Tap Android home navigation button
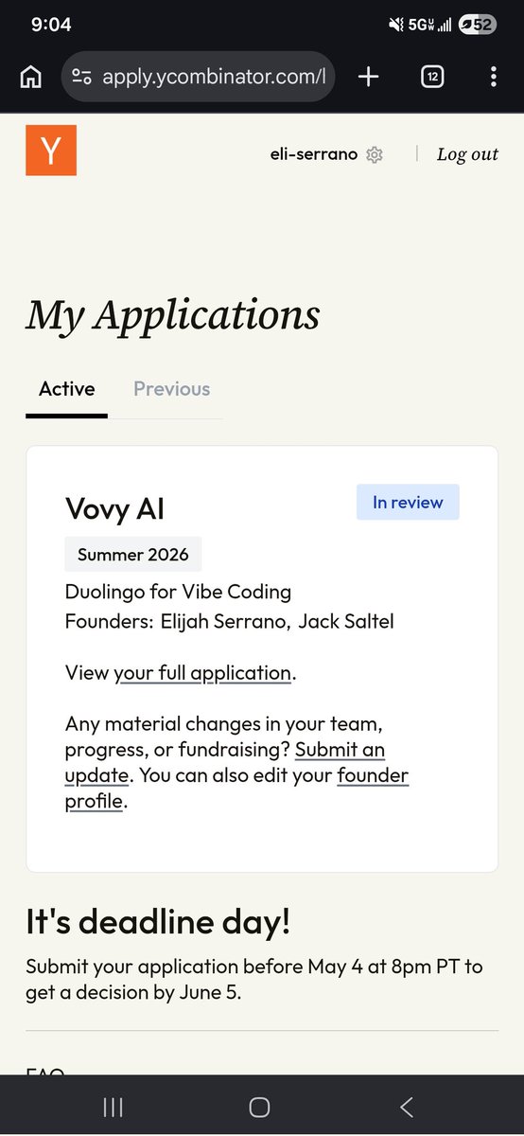 coord(259,1107)
